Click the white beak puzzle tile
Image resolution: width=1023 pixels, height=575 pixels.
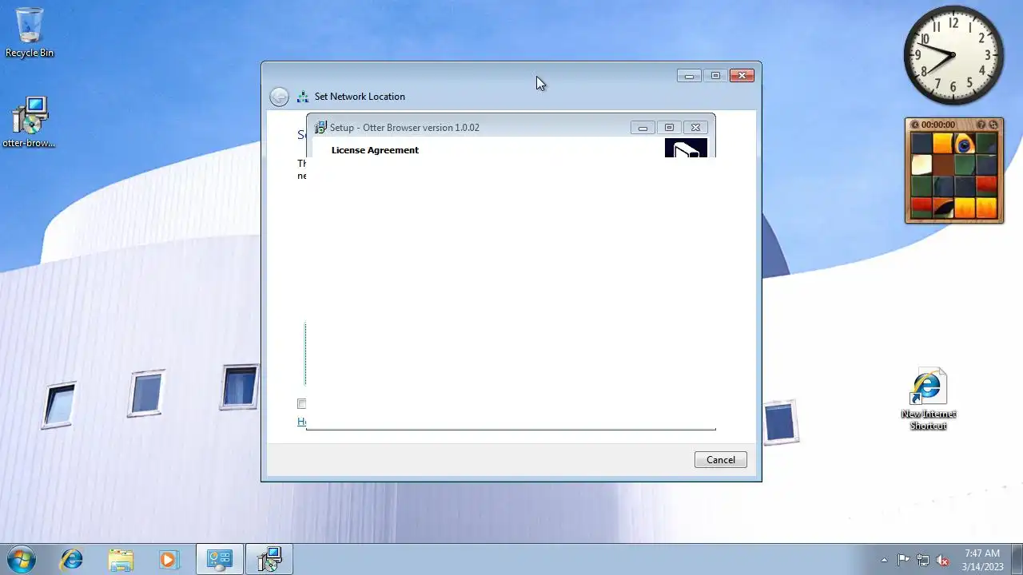coord(921,165)
